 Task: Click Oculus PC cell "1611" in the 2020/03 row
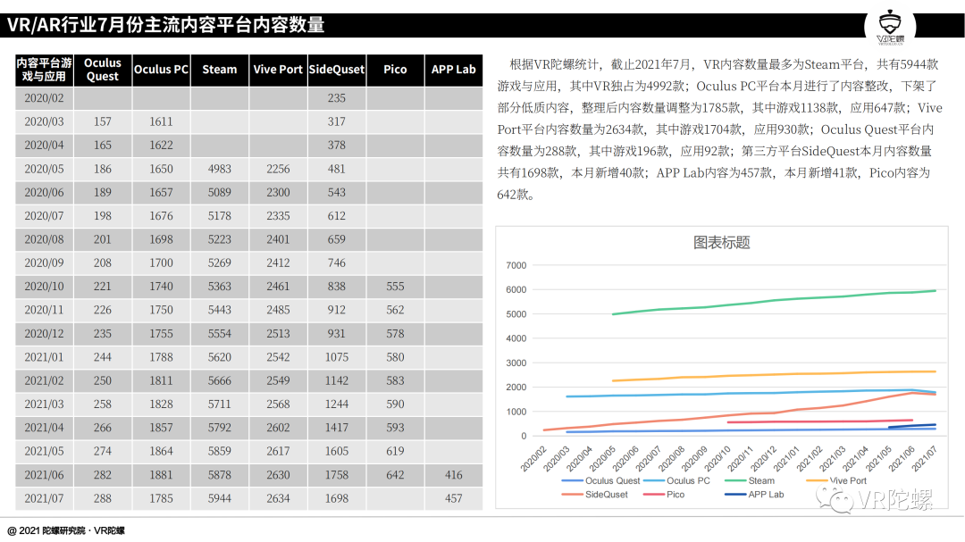[x=161, y=121]
